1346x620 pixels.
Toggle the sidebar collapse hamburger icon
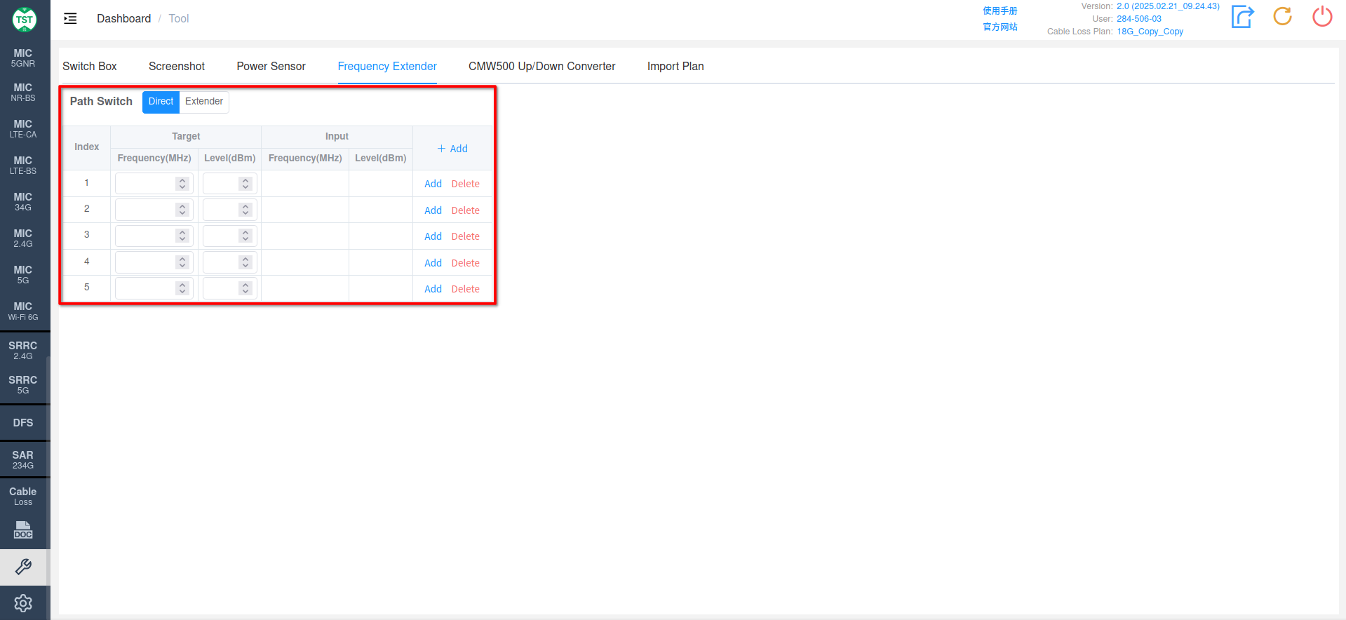coord(70,18)
